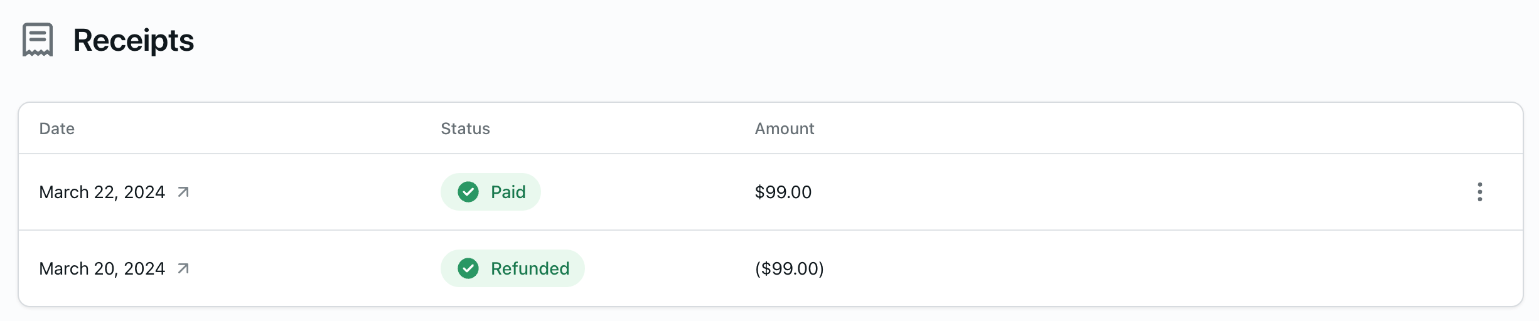Click the receipt icon beside the Receipts heading

(x=38, y=40)
